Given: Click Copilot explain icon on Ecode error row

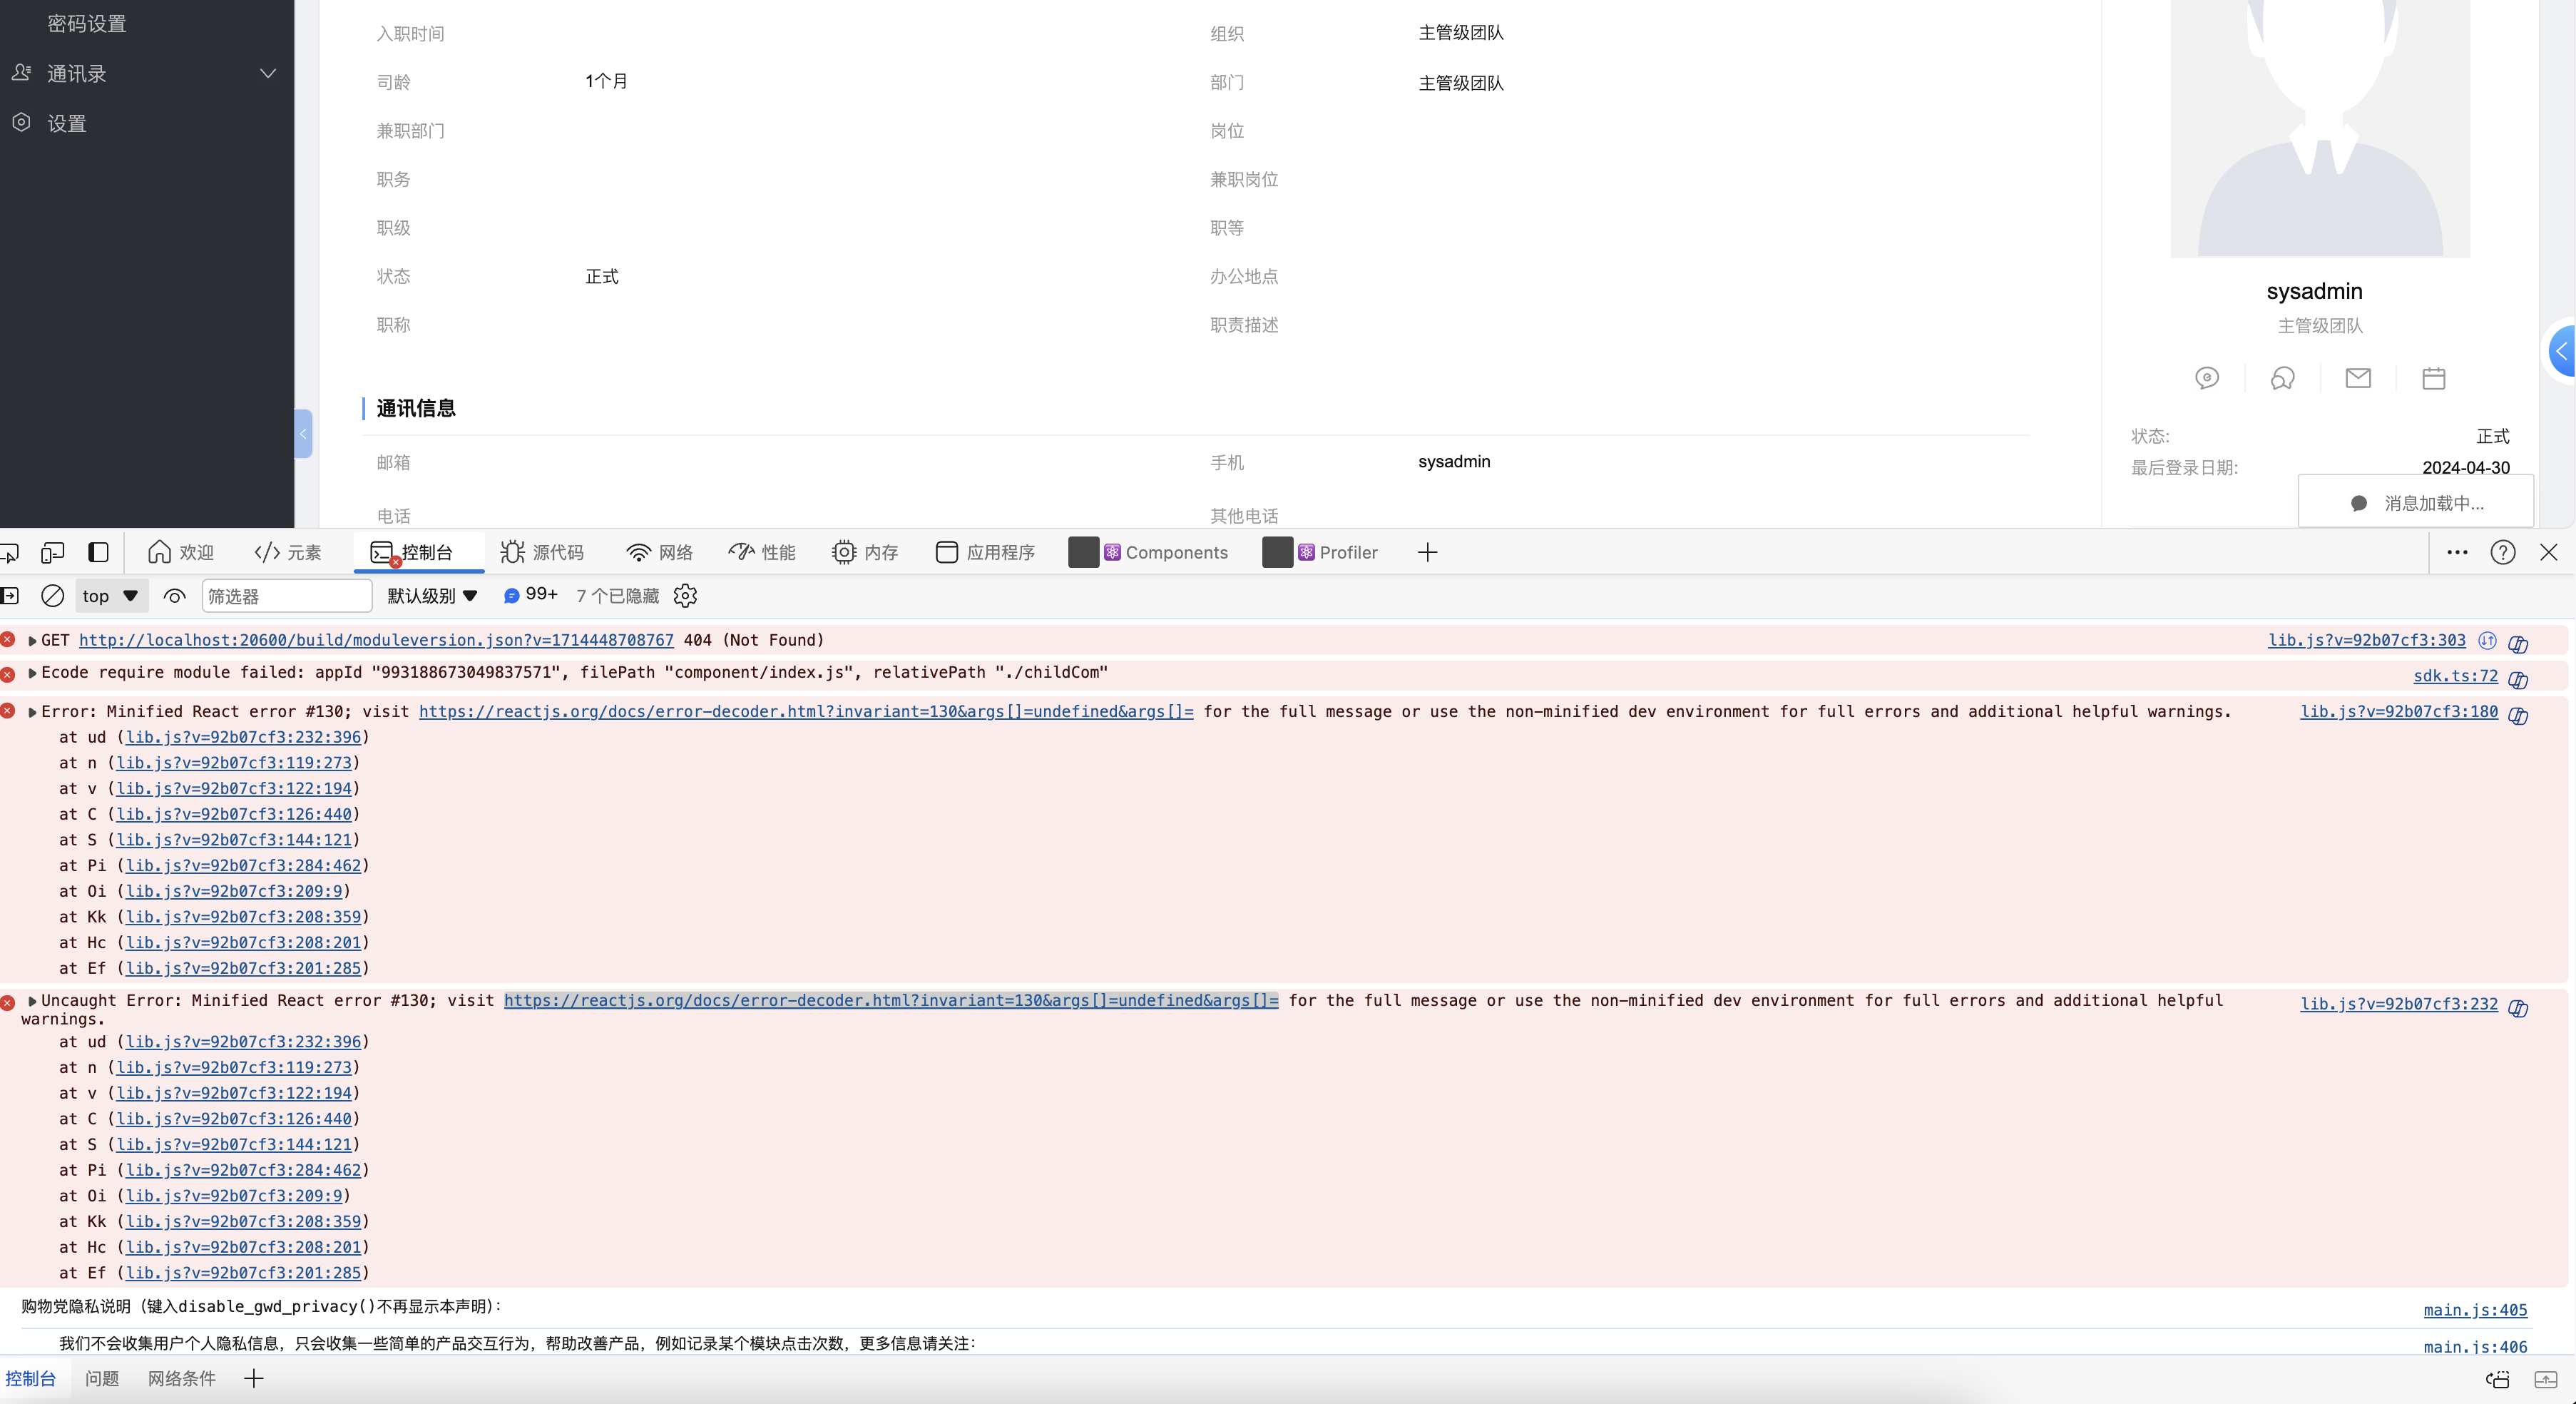Looking at the screenshot, I should [x=2518, y=680].
